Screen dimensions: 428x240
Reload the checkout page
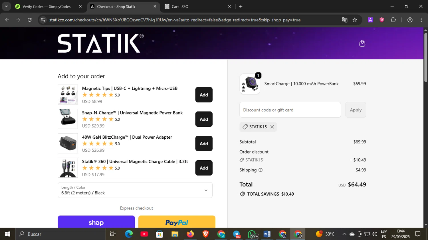[30, 20]
